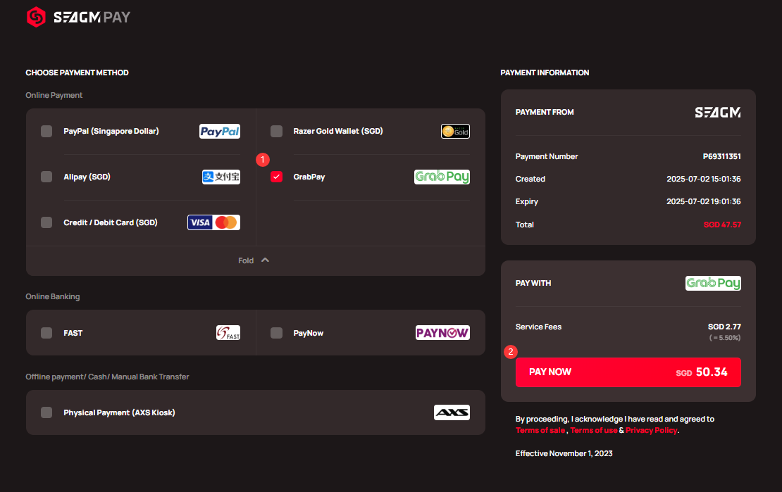Image resolution: width=782 pixels, height=492 pixels.
Task: Open the Privacy Policy link
Action: pyautogui.click(x=652, y=430)
